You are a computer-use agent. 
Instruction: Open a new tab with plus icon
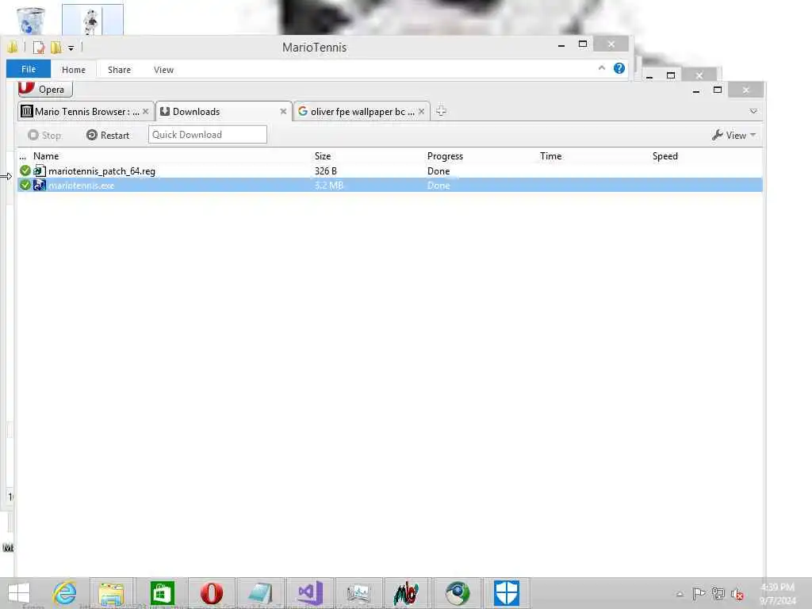[441, 111]
